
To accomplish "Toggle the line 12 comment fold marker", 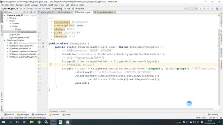I will click(47, 40).
